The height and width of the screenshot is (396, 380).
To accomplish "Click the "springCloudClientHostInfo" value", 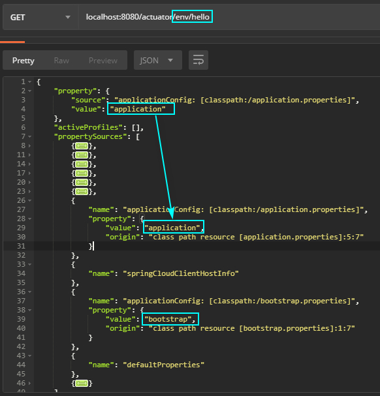I will [181, 273].
